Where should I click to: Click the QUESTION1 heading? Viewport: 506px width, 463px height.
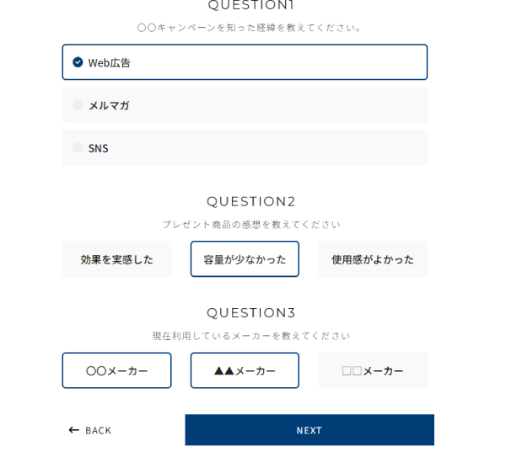tap(250, 6)
